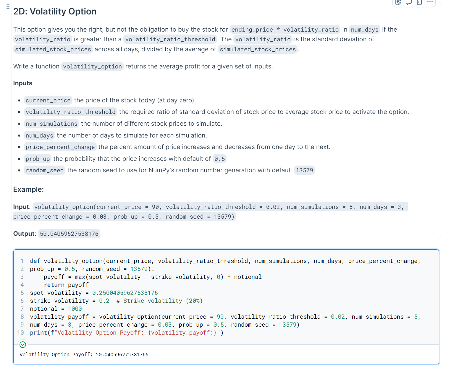This screenshot has height=365, width=459.
Task: Click the speech bubble icon beside the trash
Action: point(408,3)
